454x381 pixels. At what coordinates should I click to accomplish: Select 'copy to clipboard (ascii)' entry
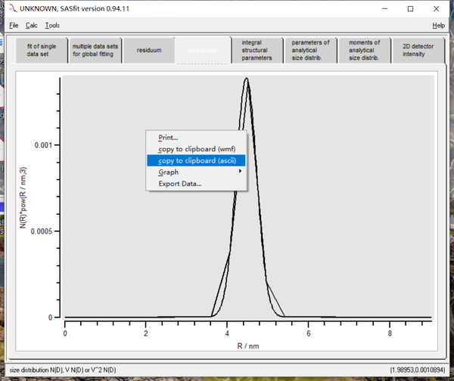point(197,160)
